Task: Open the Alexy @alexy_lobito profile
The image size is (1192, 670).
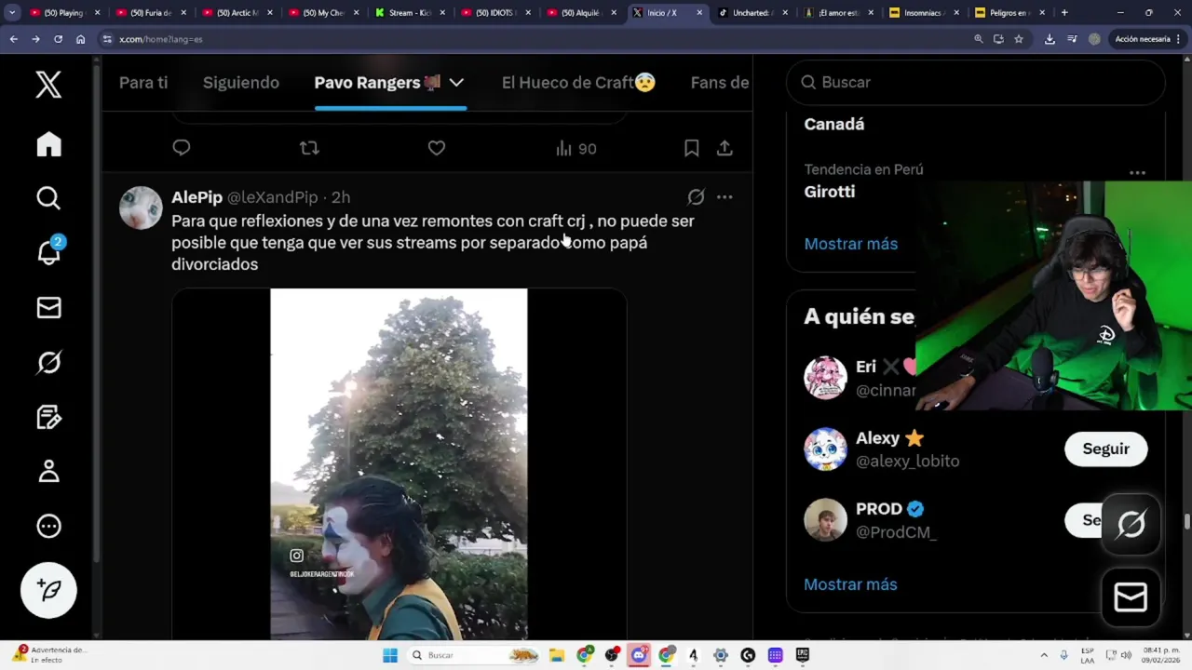Action: (x=908, y=461)
